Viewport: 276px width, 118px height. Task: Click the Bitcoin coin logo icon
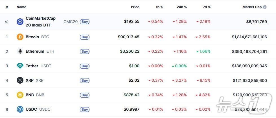pyautogui.click(x=20, y=37)
